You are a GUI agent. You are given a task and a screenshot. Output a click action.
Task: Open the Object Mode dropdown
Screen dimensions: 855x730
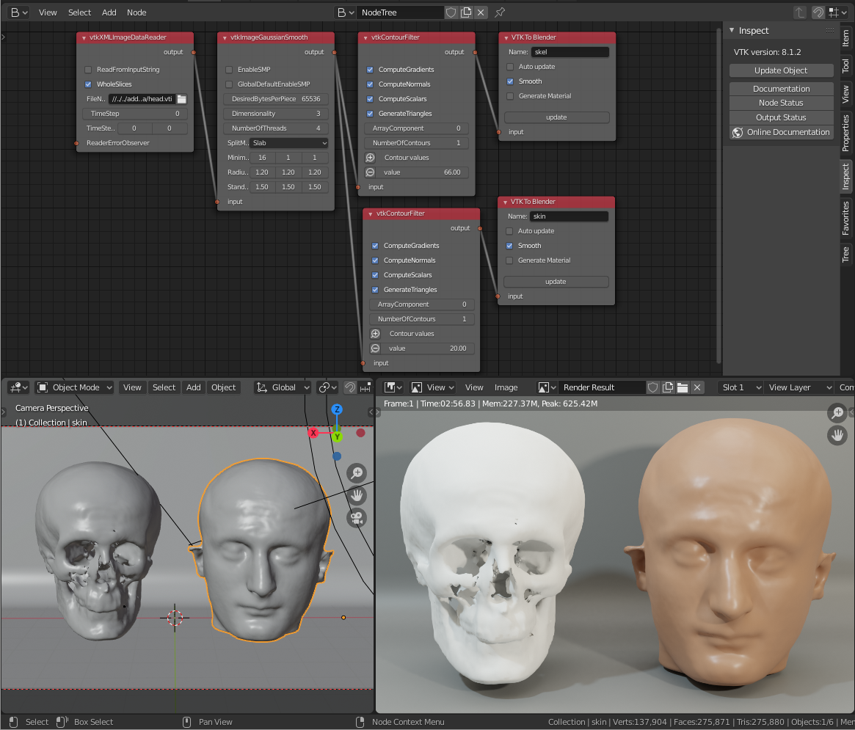coord(74,387)
